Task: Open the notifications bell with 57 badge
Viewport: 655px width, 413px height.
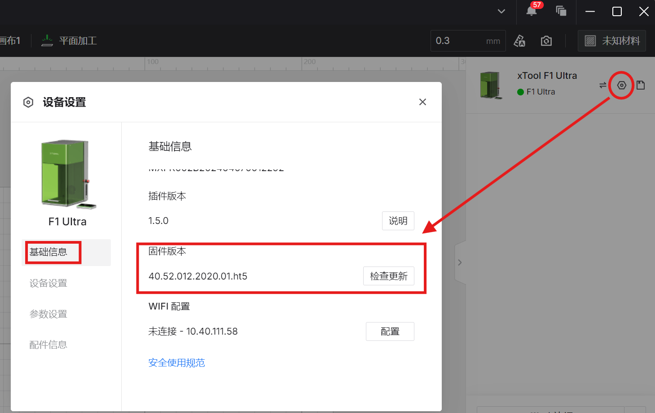Action: [532, 10]
